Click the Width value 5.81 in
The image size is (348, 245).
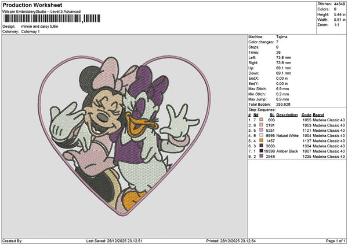pos(339,20)
